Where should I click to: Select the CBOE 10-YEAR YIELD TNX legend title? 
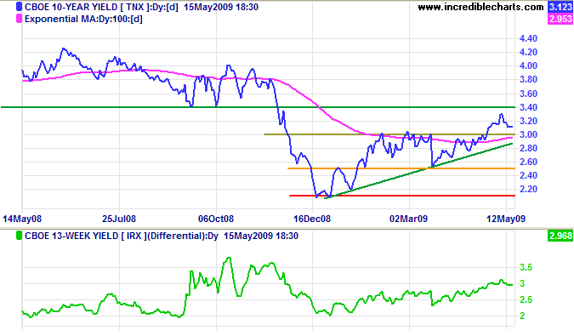tap(101, 7)
